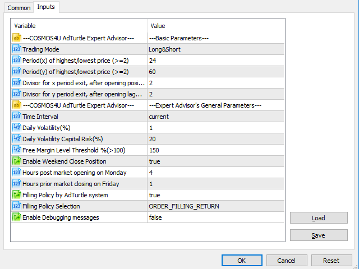Click the double-type icon beside Daily Volatility(%)
359x269 pixels.
(x=17, y=128)
